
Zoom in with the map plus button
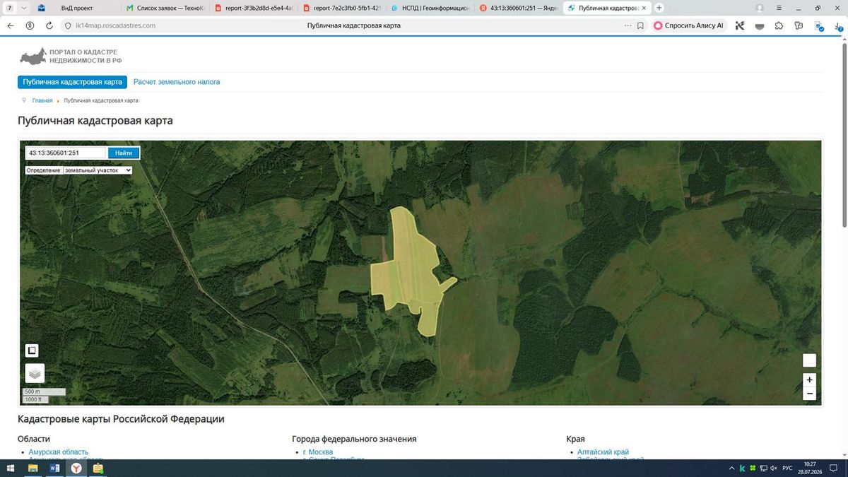point(810,379)
